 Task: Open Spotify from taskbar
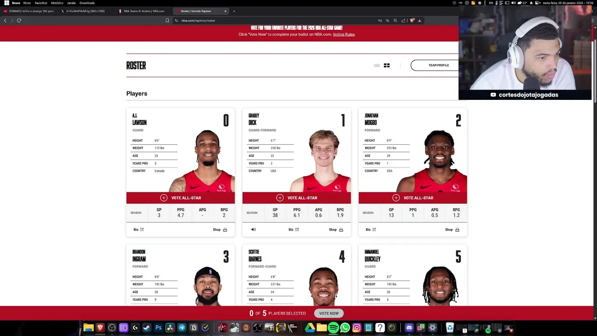(333, 328)
